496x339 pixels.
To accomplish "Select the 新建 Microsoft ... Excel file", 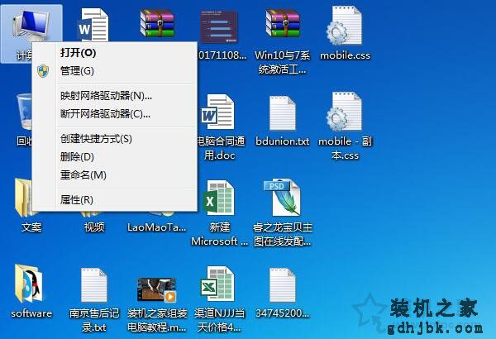I will point(219,212).
